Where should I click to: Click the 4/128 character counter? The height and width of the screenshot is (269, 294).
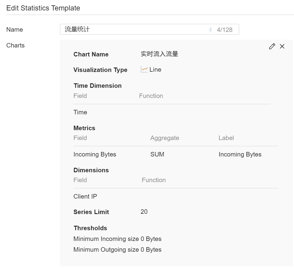point(224,30)
